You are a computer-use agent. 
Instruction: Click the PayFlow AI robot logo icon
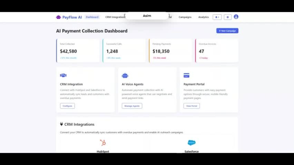[x=58, y=17]
